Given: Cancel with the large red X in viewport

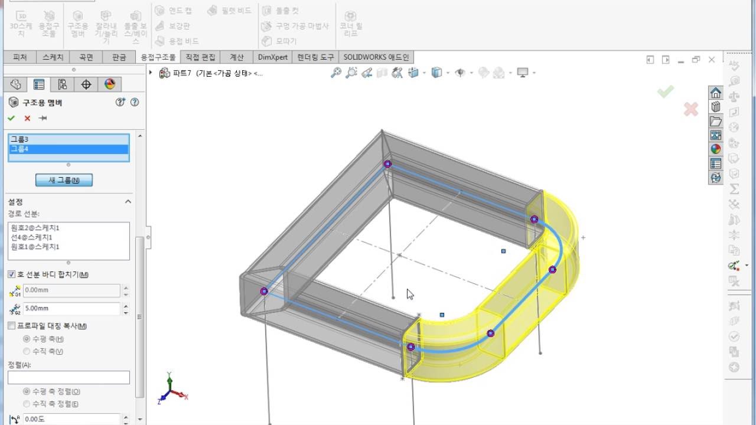Looking at the screenshot, I should tap(690, 109).
